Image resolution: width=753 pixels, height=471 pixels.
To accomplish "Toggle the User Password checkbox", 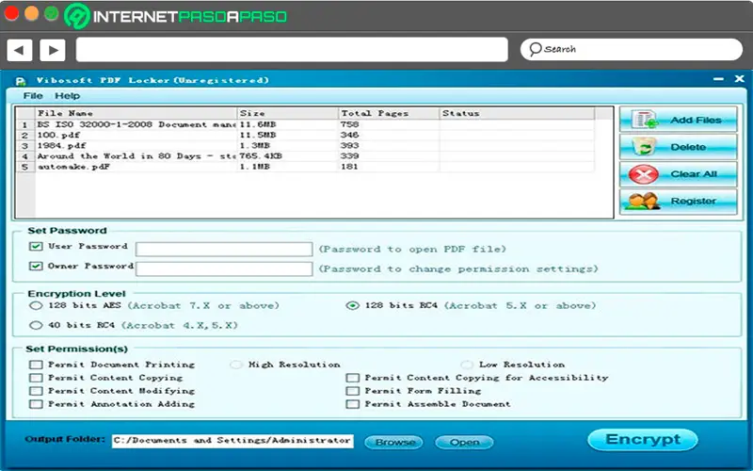I will [x=36, y=246].
